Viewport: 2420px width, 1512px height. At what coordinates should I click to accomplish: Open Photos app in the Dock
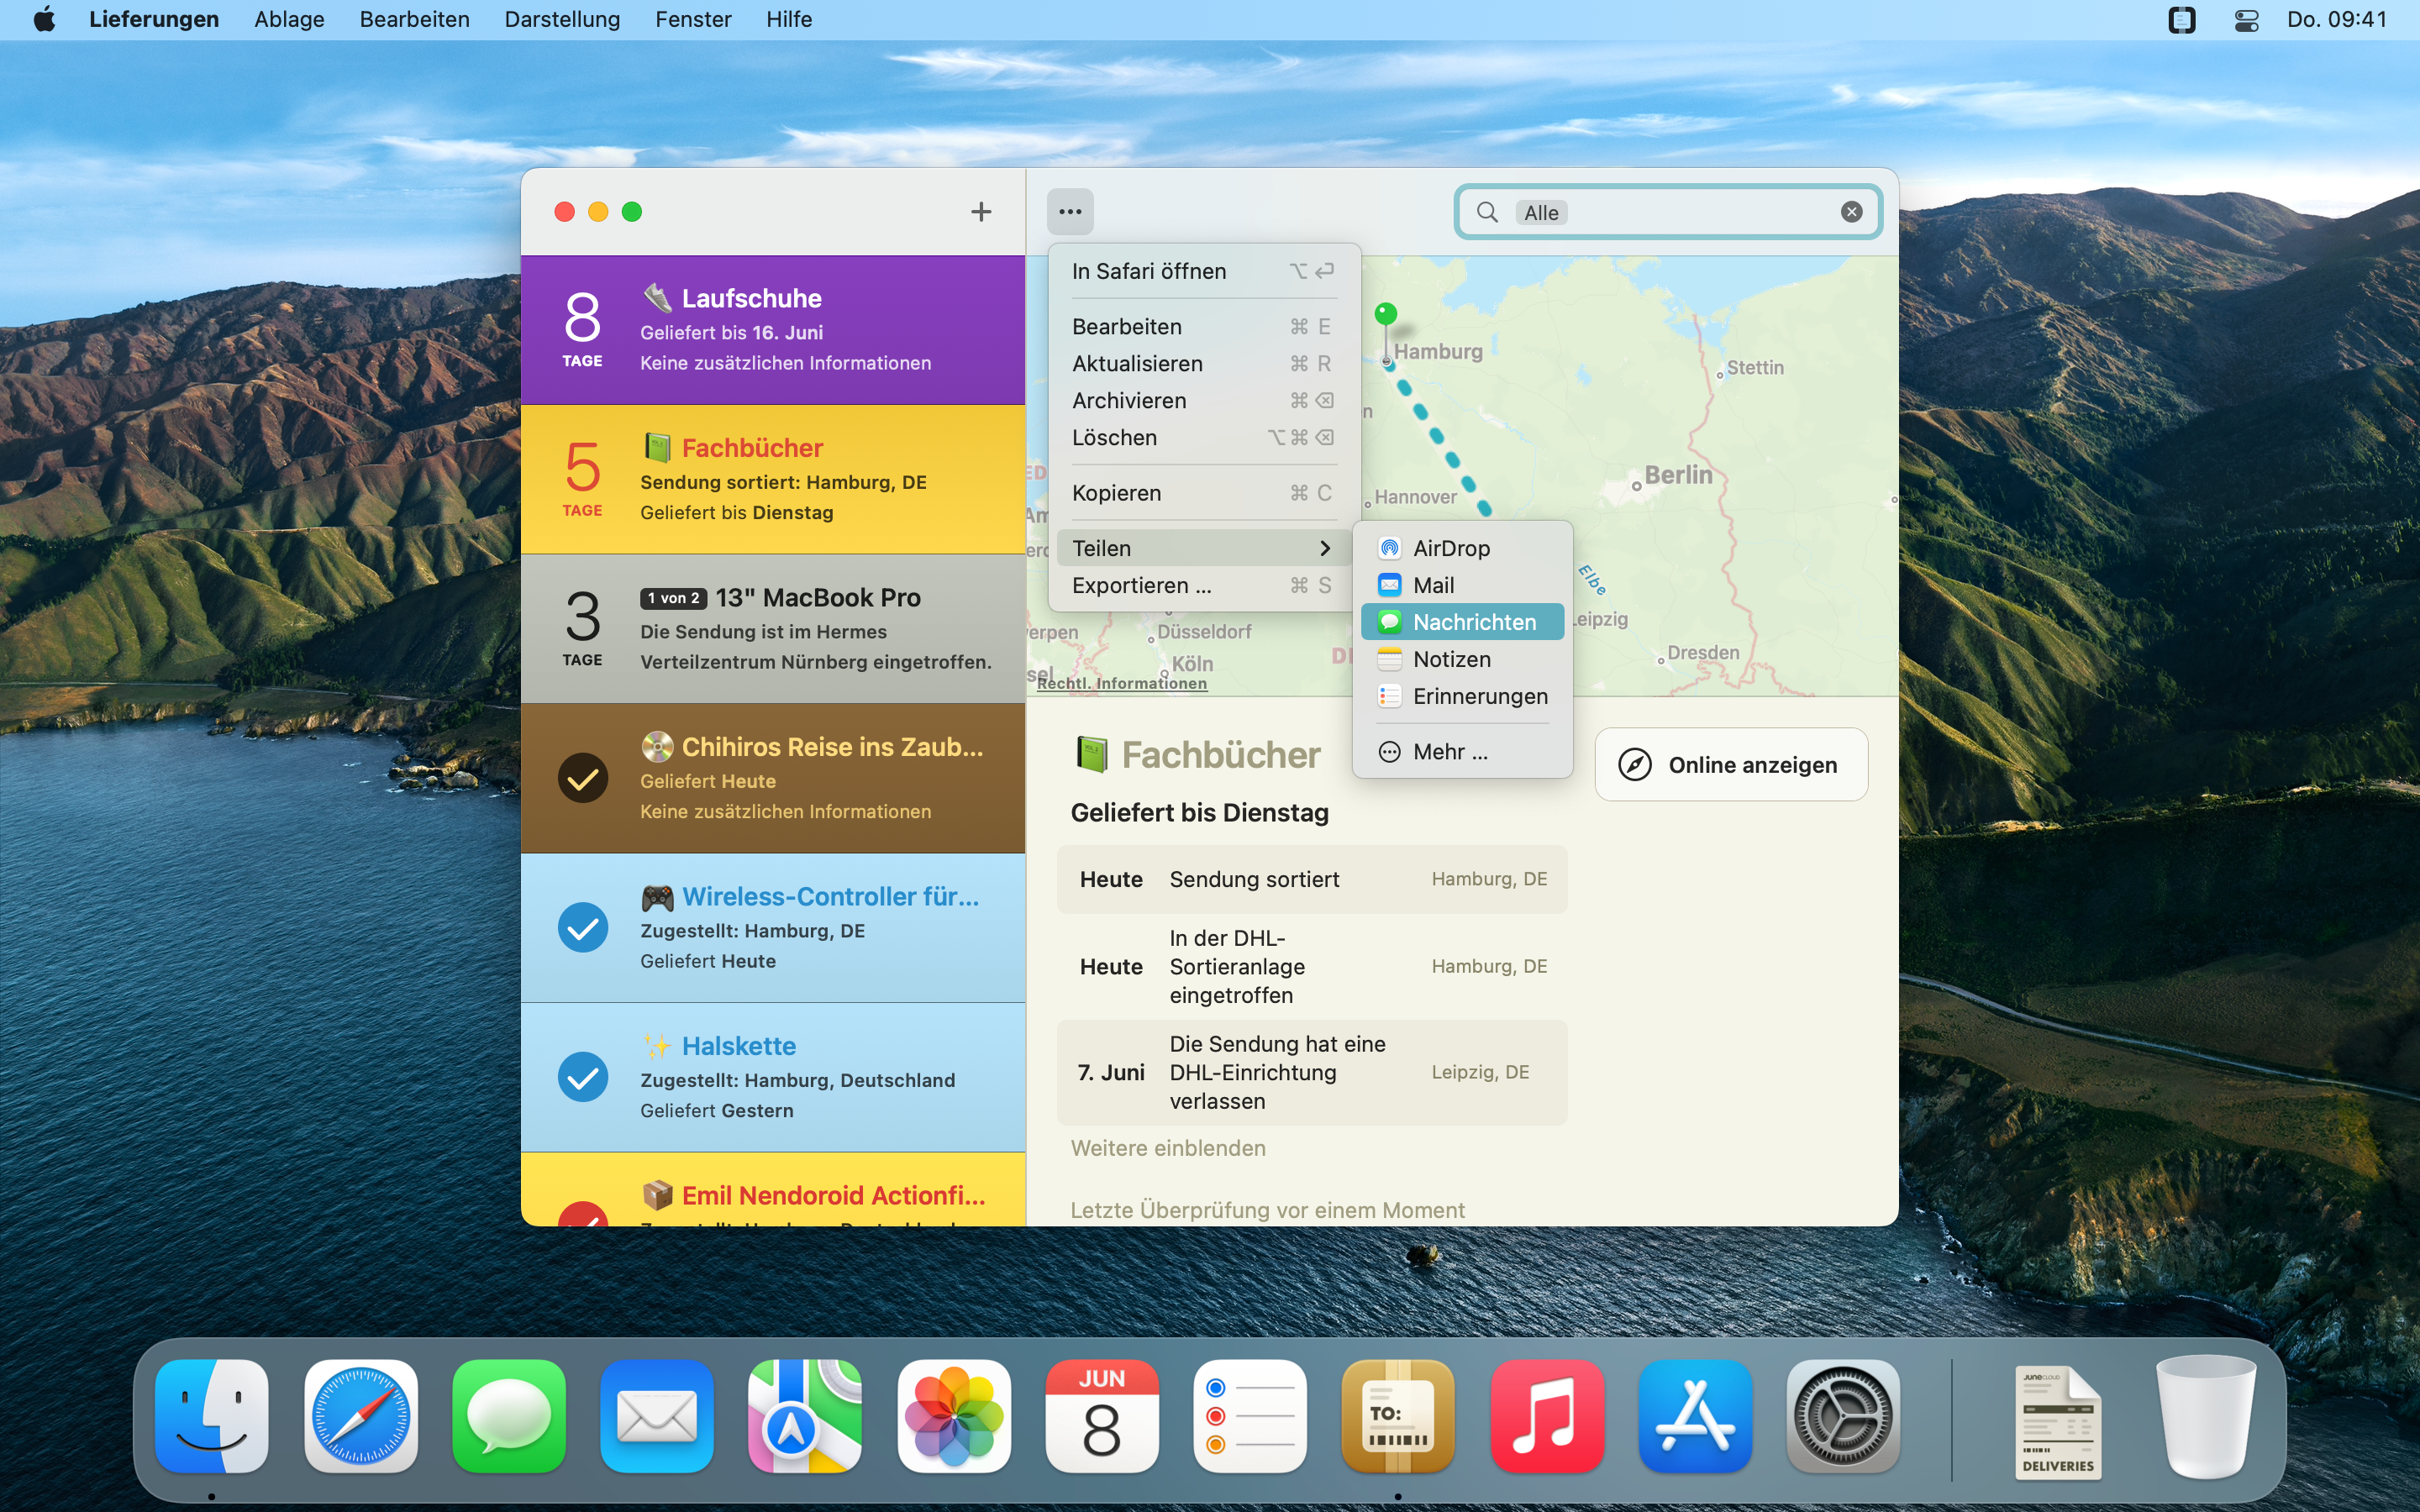pyautogui.click(x=953, y=1416)
